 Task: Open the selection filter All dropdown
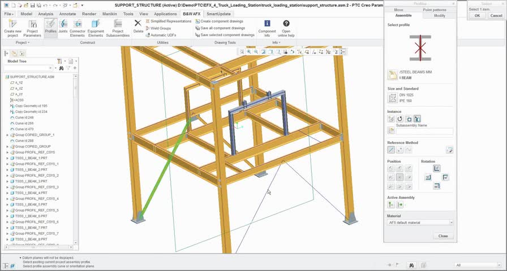478,265
